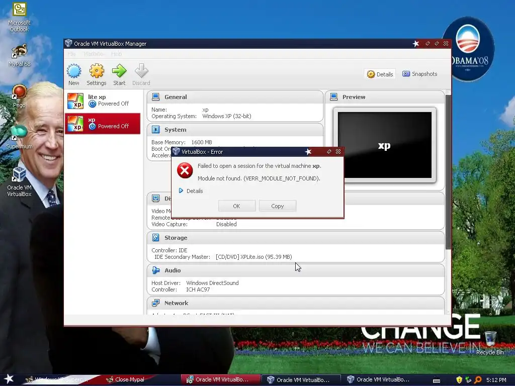The image size is (515, 386).
Task: Click the yellow shield tray icon
Action: (459, 380)
